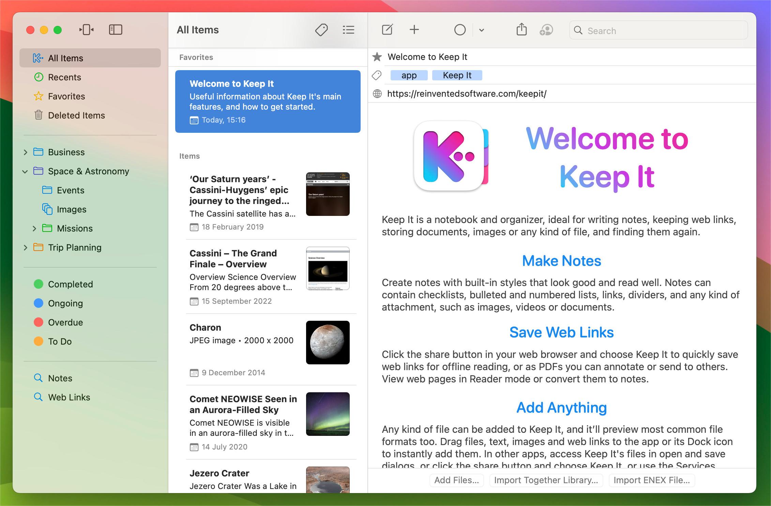The width and height of the screenshot is (771, 506).
Task: Open Favorites in the sidebar
Action: point(90,96)
